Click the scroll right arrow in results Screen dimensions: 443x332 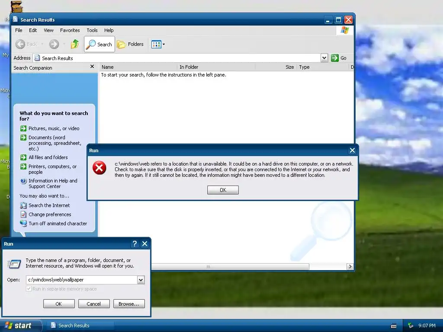click(x=350, y=266)
